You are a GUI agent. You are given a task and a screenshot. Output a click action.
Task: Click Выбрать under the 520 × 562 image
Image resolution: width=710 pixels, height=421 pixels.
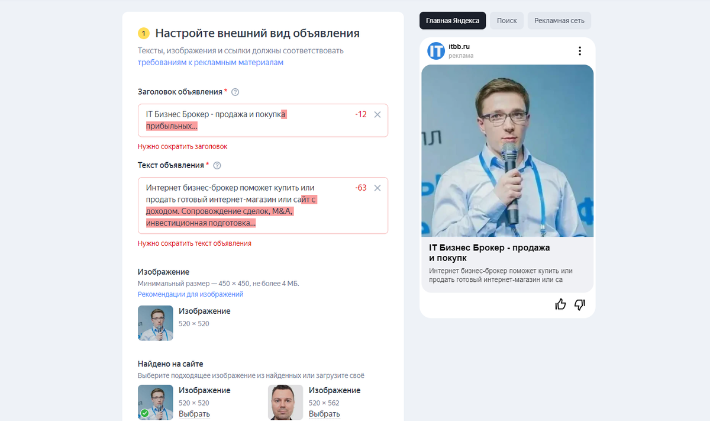coord(324,414)
